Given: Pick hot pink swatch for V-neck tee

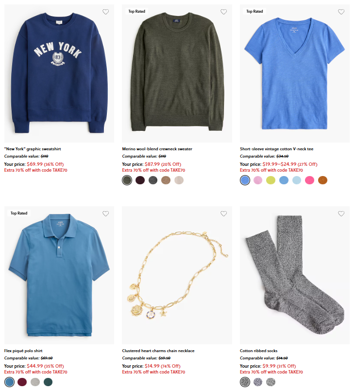Looking at the screenshot, I should point(310,180).
